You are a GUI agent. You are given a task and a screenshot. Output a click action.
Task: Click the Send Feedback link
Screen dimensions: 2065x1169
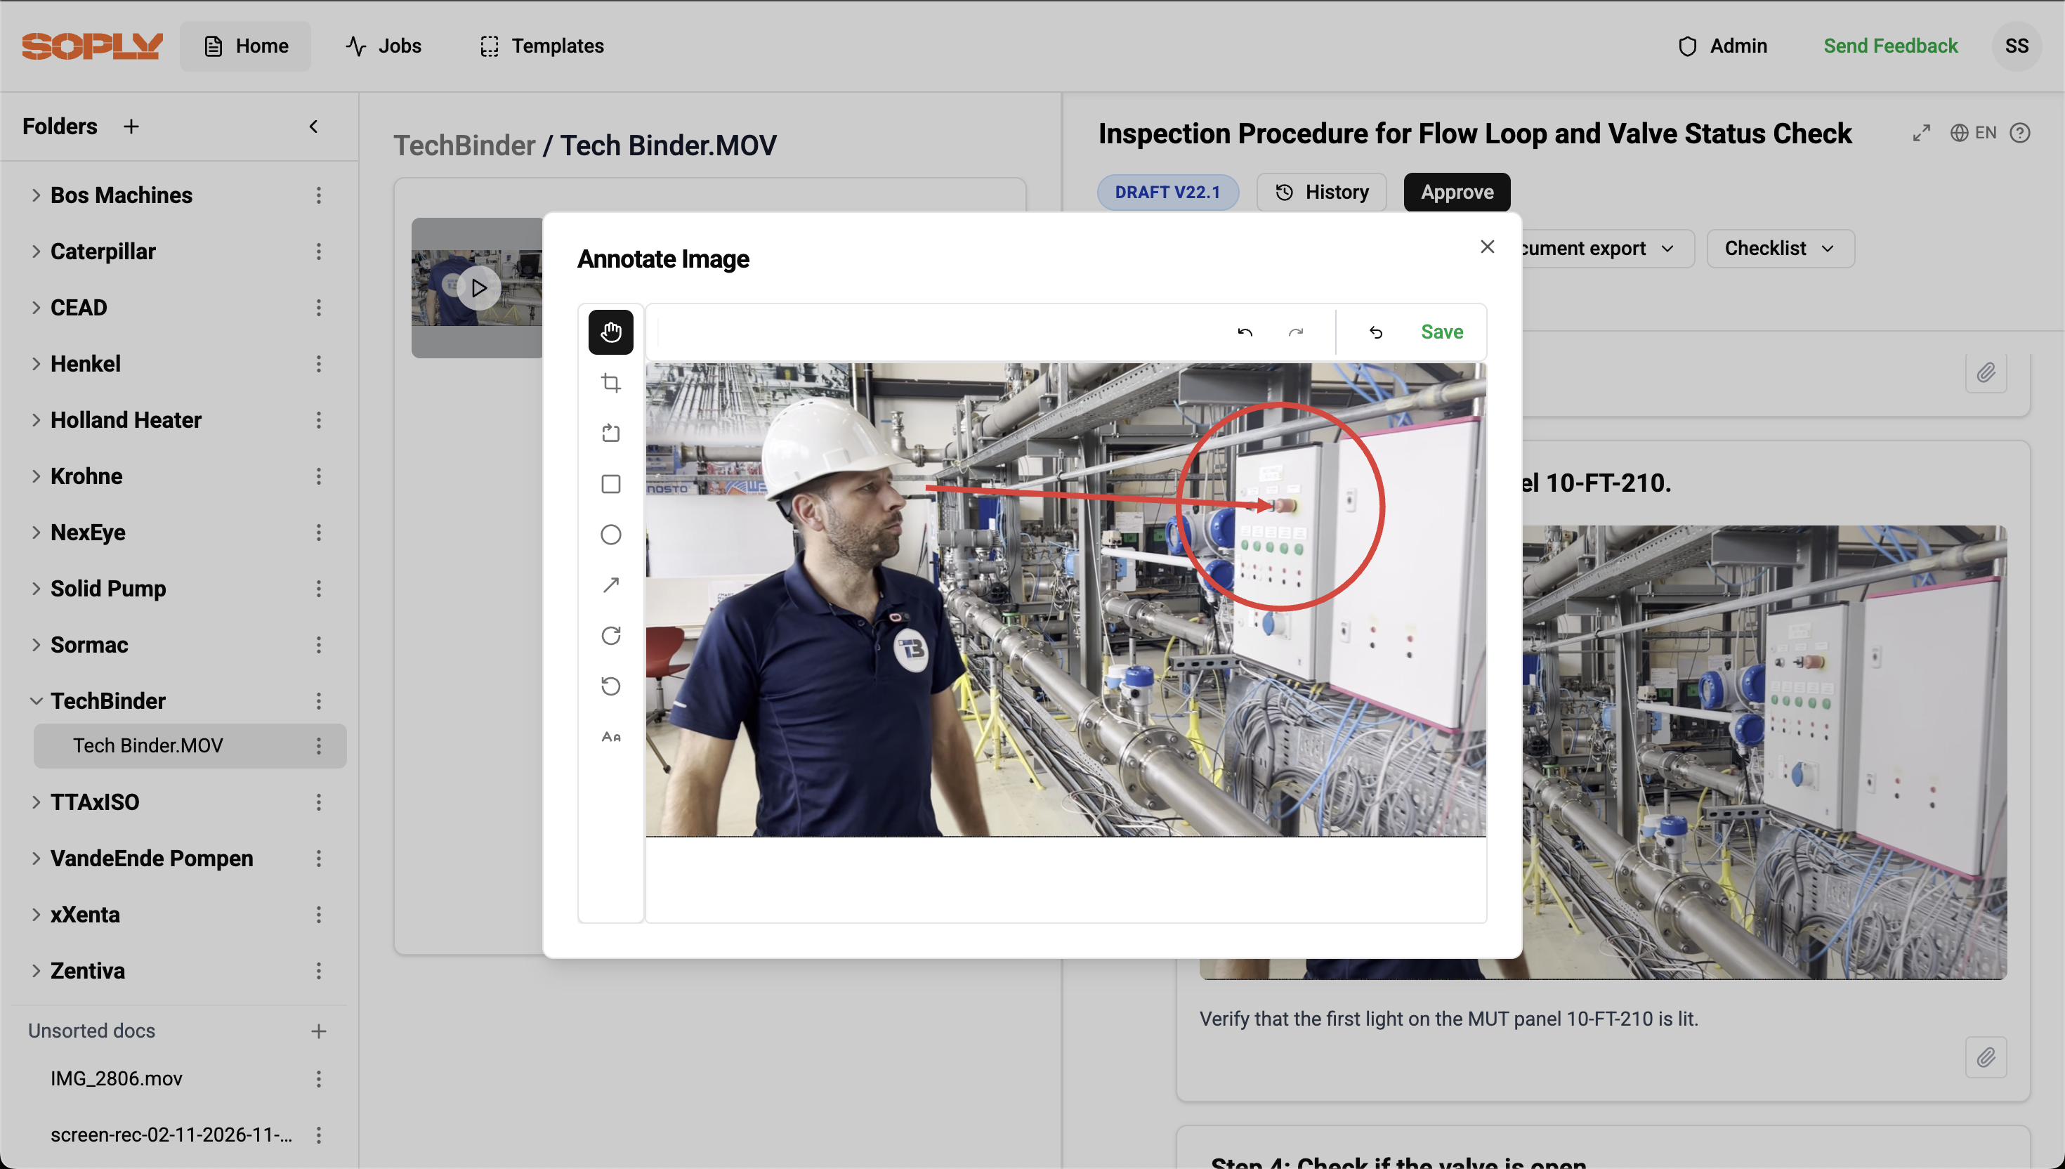tap(1890, 46)
